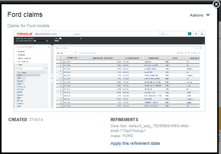Click the Big Data Discovery snapshot thumbnail

(x=109, y=71)
